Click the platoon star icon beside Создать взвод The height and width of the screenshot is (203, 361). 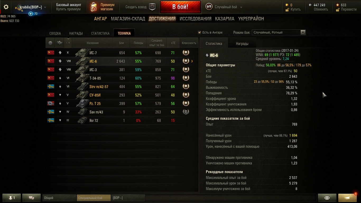coord(152,7)
